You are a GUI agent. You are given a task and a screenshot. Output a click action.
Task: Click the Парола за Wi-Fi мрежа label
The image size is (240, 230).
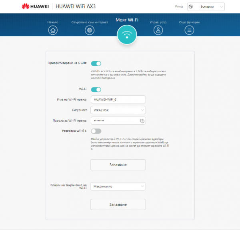point(70,121)
